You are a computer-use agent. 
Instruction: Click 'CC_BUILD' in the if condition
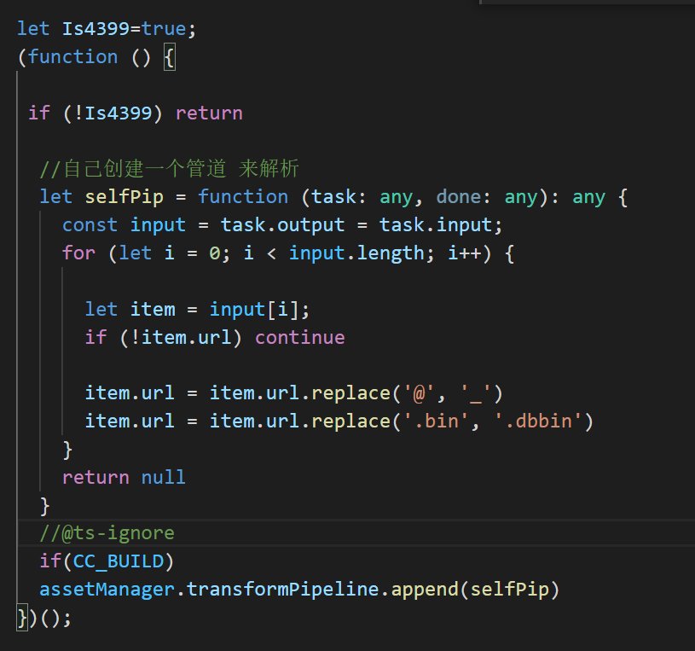point(119,562)
